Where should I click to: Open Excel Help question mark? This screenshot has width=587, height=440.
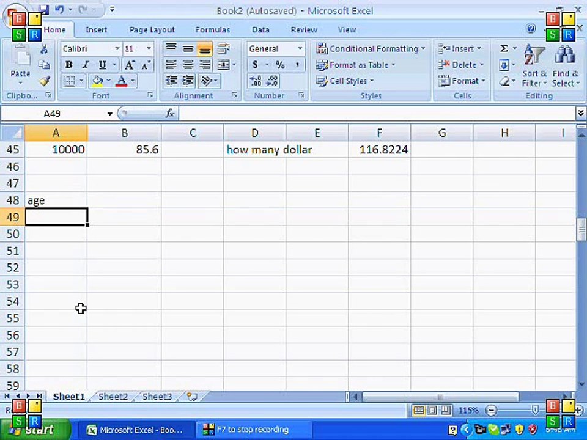tap(531, 29)
